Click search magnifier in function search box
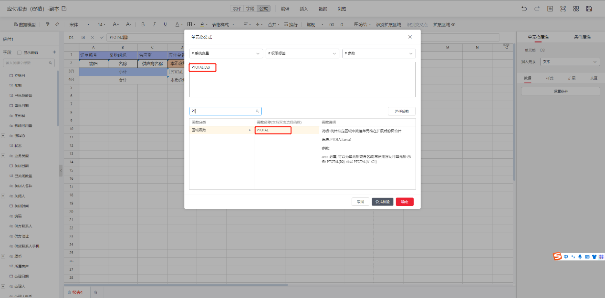Viewport: 605px width, 298px height. point(258,111)
